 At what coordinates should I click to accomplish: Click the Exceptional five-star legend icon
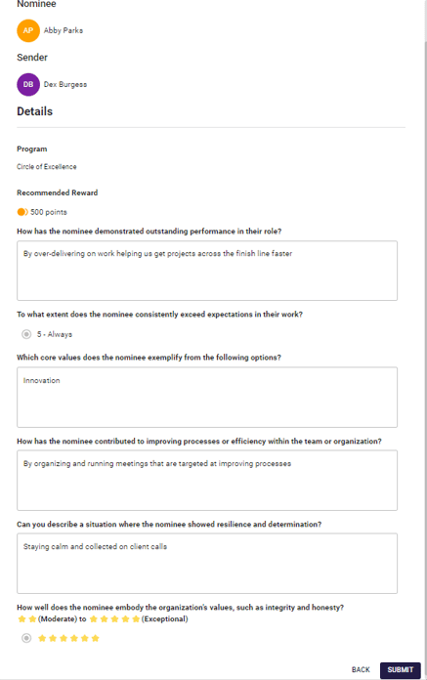[114, 618]
